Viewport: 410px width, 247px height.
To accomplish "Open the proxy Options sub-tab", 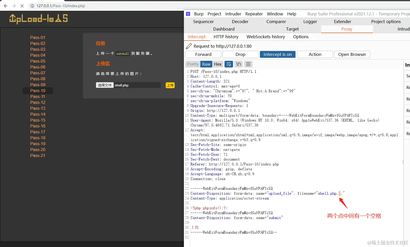I will (x=301, y=37).
